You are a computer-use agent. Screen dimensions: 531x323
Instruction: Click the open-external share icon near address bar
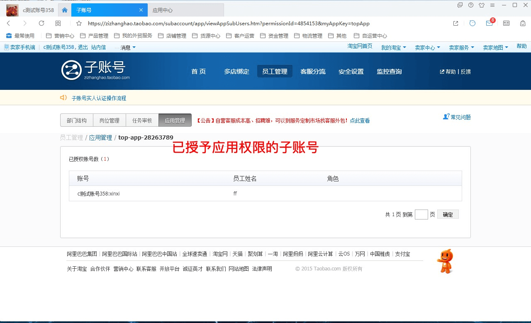tap(455, 23)
